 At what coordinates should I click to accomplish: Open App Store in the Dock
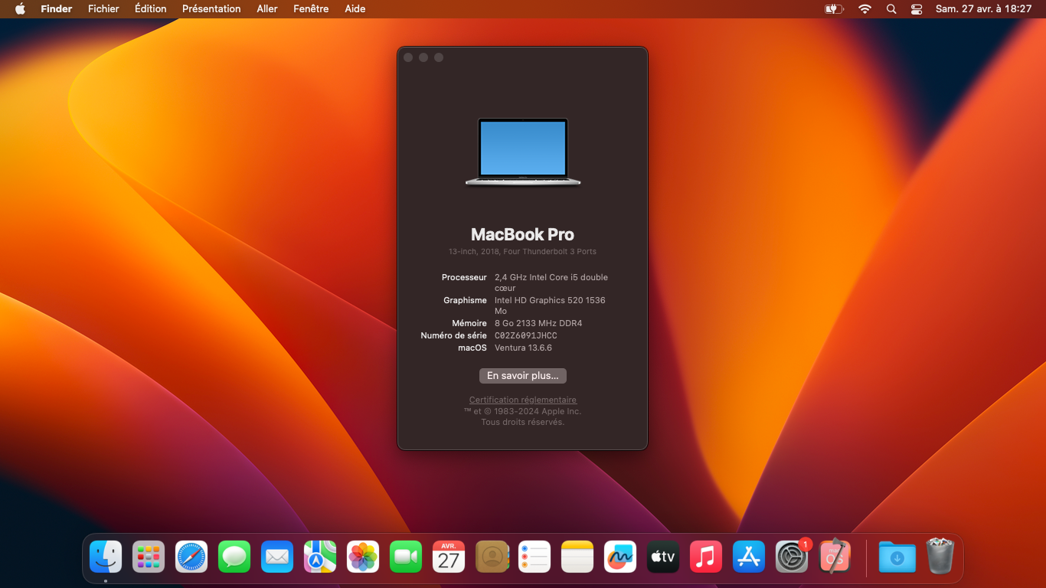[749, 557]
